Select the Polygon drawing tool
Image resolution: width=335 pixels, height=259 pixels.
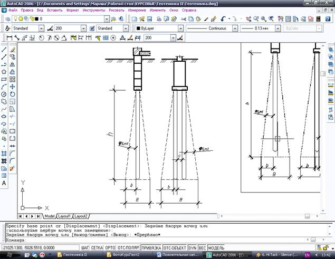coord(4,71)
